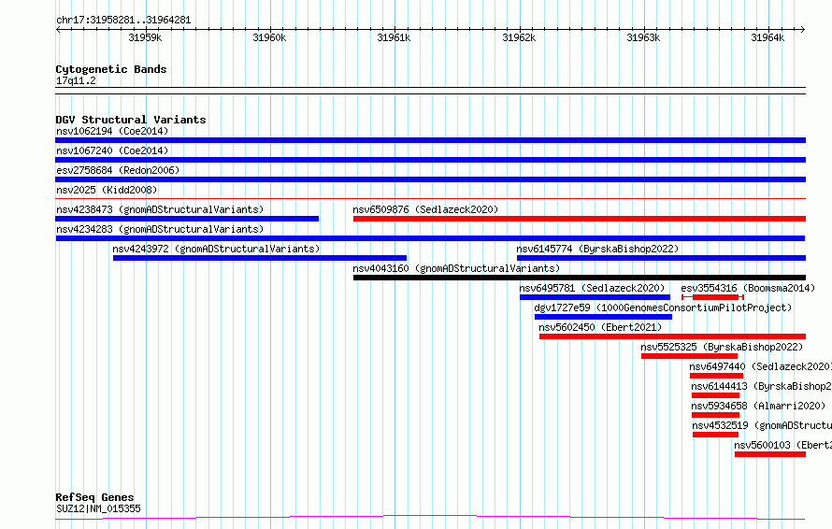Click the ruler's left arrow end
Viewport: 832px width, 529px height.
[59, 29]
